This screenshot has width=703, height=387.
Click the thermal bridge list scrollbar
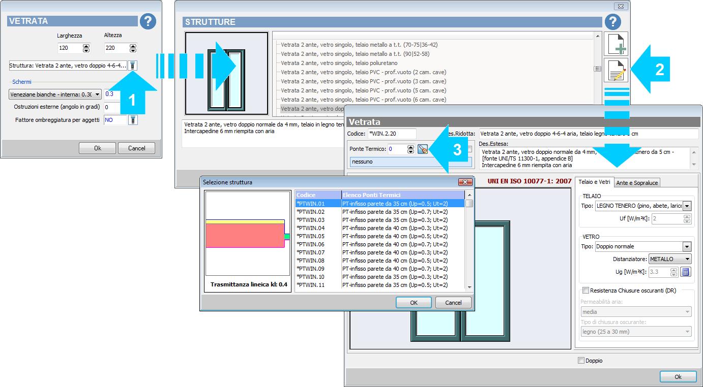[469, 244]
